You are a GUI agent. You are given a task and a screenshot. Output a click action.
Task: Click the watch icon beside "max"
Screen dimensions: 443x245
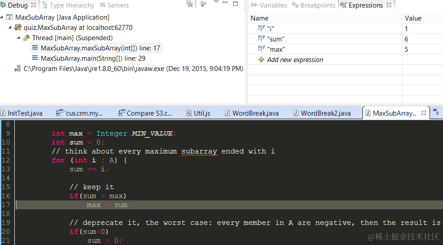point(261,49)
